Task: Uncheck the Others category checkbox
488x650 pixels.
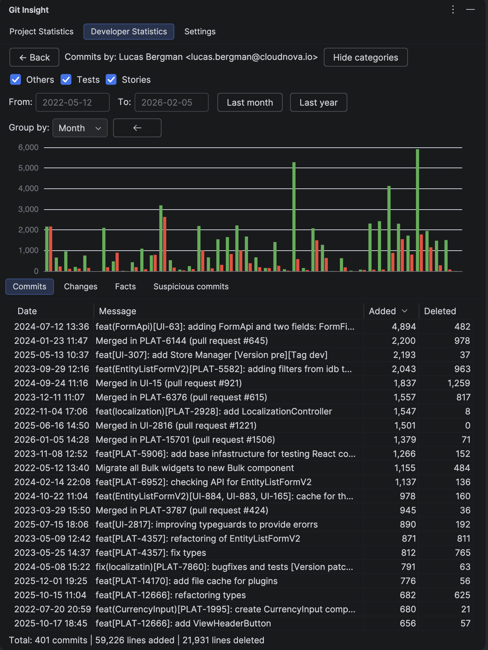Action: 15,80
